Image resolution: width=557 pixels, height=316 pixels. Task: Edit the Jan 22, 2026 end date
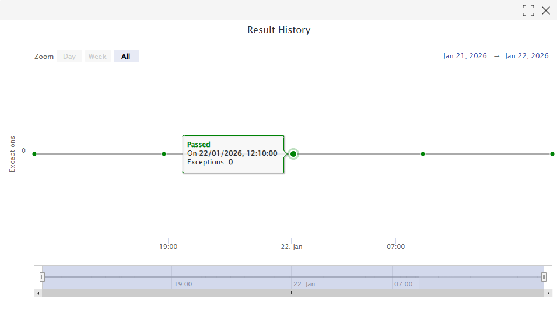[x=527, y=56]
